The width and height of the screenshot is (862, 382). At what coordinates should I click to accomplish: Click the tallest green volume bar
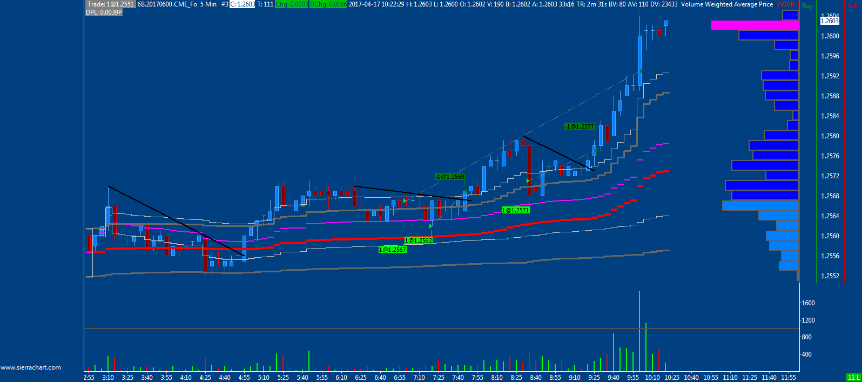click(x=639, y=331)
